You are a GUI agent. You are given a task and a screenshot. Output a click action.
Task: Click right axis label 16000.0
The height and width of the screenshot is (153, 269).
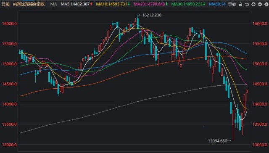pyautogui.click(x=260, y=24)
